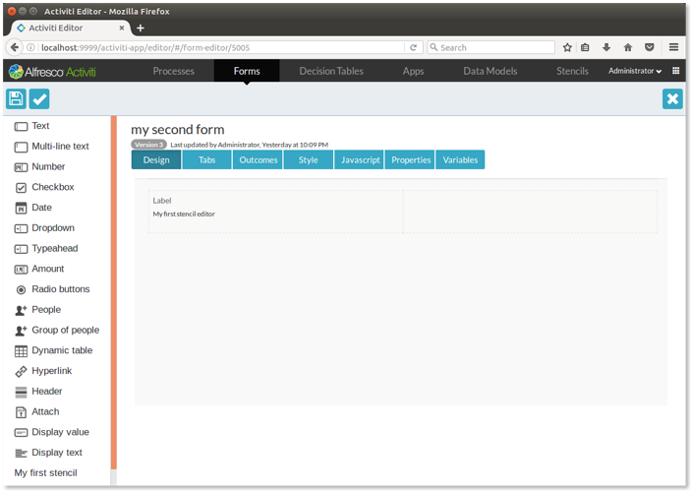Open the apps grid icon in header
This screenshot has width=691, height=491.
675,71
